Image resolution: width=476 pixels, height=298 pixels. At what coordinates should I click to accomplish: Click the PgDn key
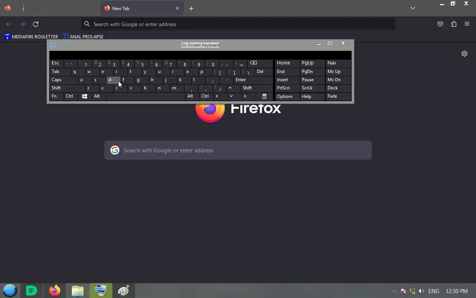(312, 72)
